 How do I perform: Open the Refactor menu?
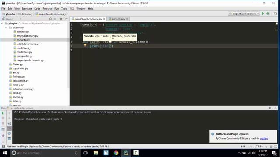pos(47,9)
